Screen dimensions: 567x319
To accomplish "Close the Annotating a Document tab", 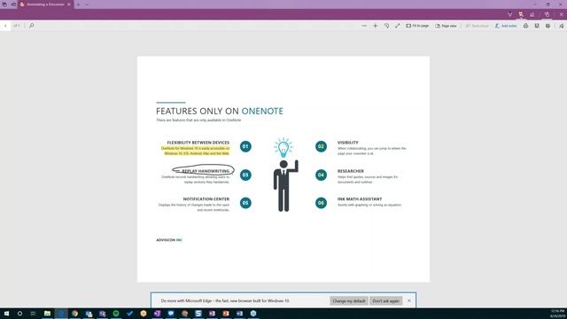I will coord(69,4).
